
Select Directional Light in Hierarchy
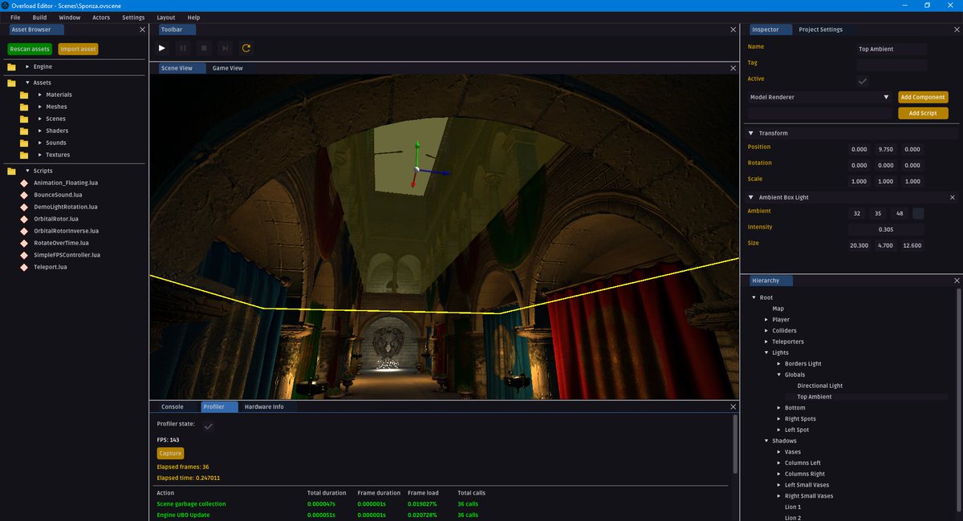pos(819,386)
